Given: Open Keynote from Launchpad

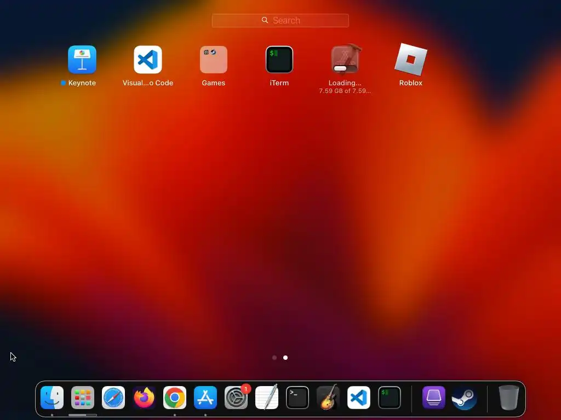Looking at the screenshot, I should 82,59.
